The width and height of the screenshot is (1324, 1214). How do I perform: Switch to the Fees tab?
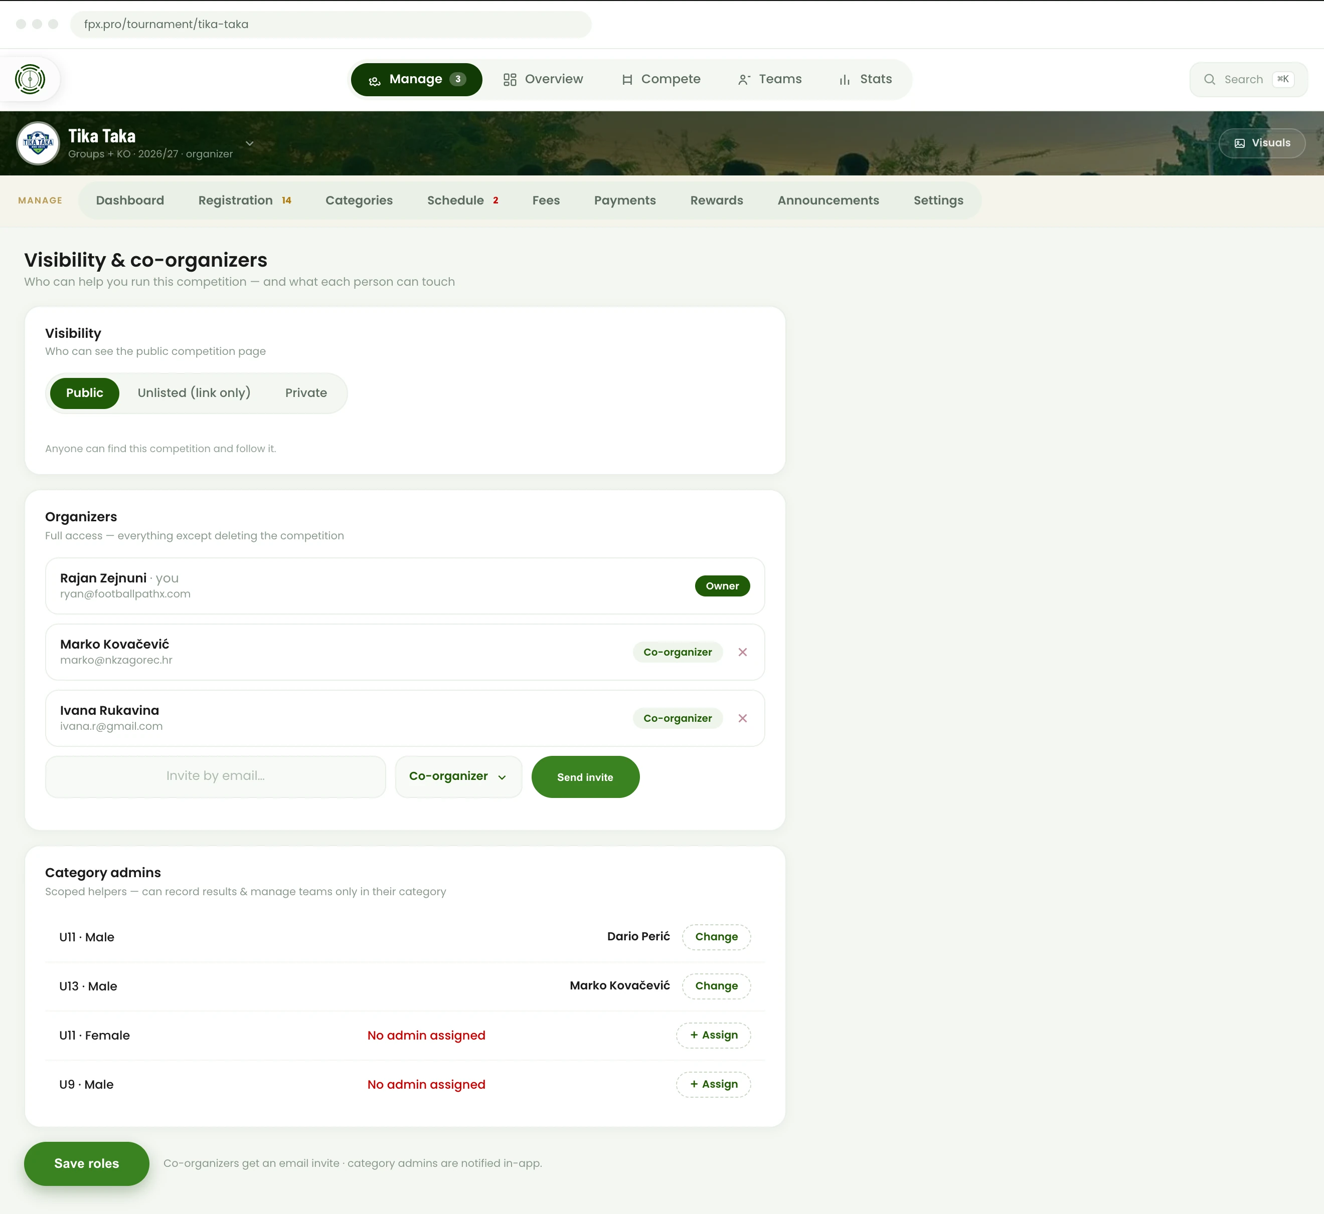pos(546,201)
